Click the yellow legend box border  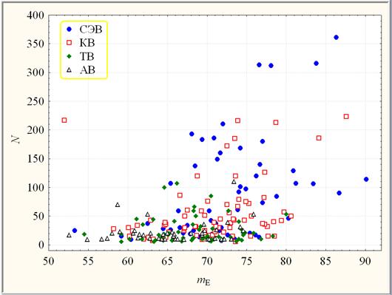pos(84,21)
